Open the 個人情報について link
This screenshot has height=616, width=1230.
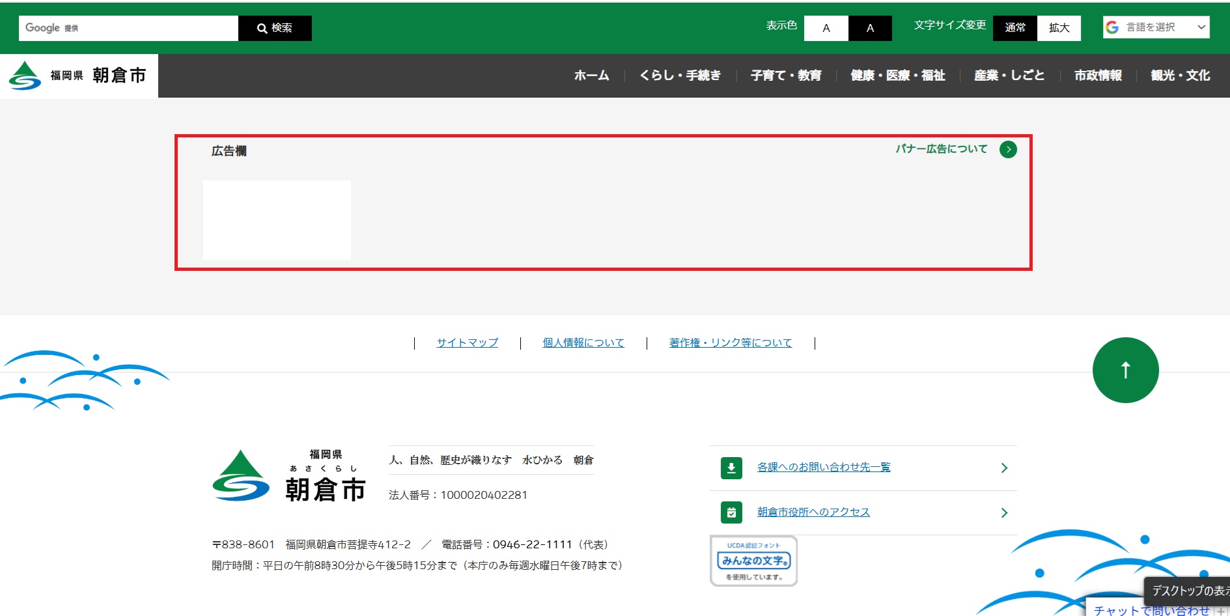pyautogui.click(x=583, y=343)
